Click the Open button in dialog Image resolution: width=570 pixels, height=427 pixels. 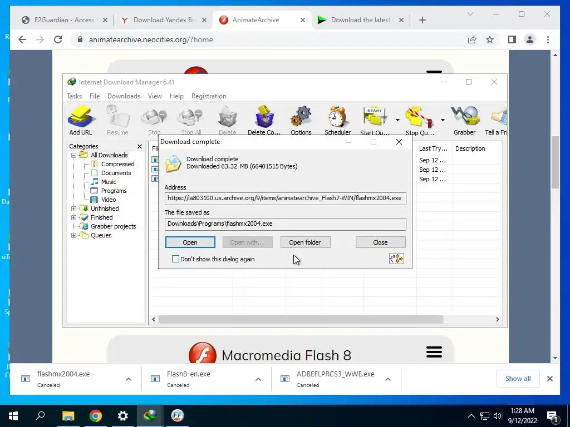click(190, 242)
